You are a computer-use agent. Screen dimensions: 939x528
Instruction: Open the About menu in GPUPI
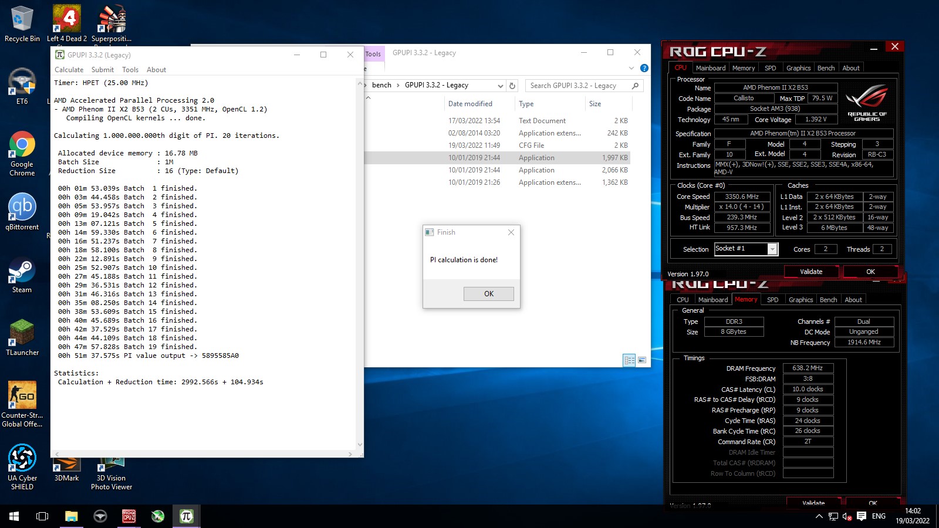point(156,70)
